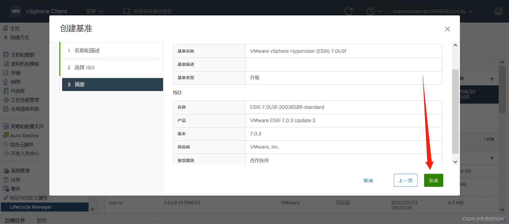Select step 3 摘要
This screenshot has width=509, height=224.
click(112, 84)
